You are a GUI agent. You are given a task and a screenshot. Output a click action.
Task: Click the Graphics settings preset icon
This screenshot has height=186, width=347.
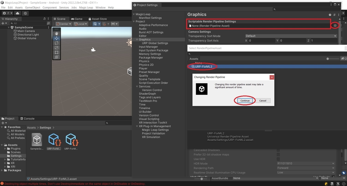334,15
